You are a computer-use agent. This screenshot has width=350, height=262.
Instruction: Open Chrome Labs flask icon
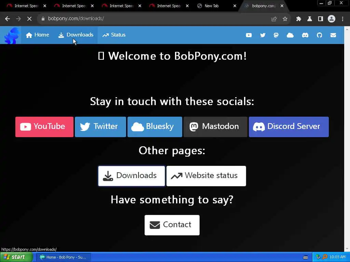[309, 19]
